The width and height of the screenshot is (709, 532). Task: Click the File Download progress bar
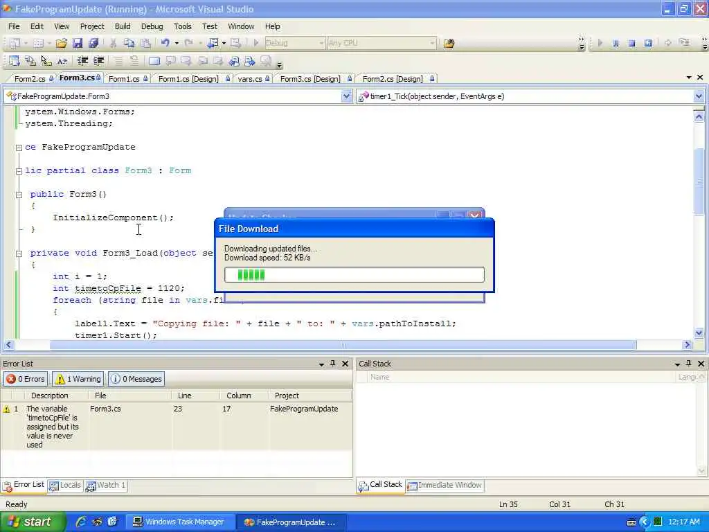click(x=354, y=274)
